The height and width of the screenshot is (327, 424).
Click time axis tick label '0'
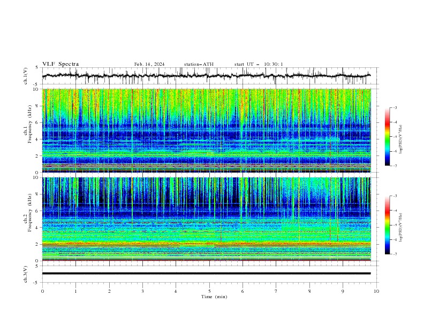42,291
